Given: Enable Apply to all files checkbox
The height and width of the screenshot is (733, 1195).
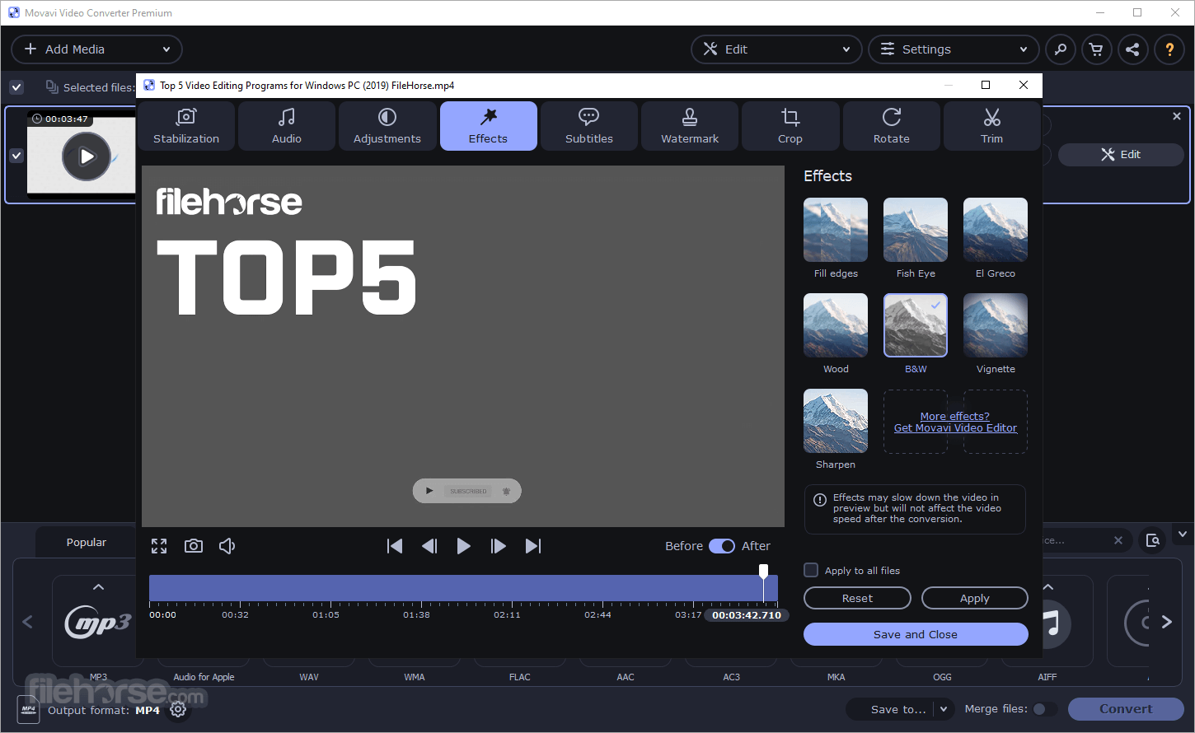Looking at the screenshot, I should 811,570.
